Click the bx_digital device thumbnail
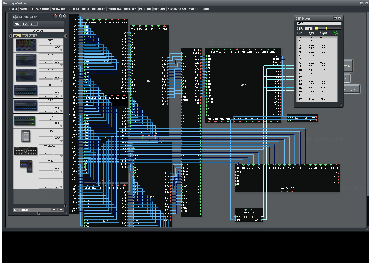Viewport: 369px width, 263px height. (x=26, y=152)
